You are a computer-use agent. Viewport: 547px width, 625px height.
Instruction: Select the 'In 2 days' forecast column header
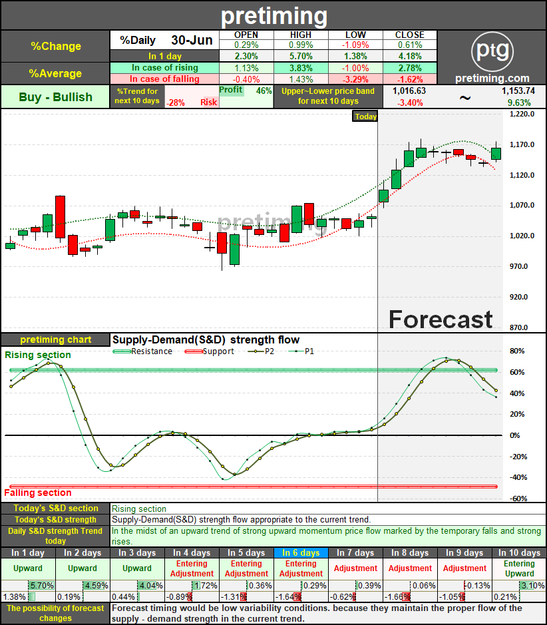tap(83, 553)
